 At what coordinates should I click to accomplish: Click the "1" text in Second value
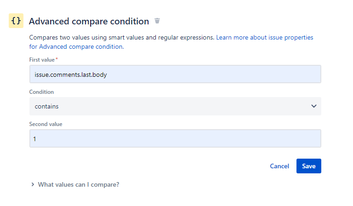coord(35,138)
